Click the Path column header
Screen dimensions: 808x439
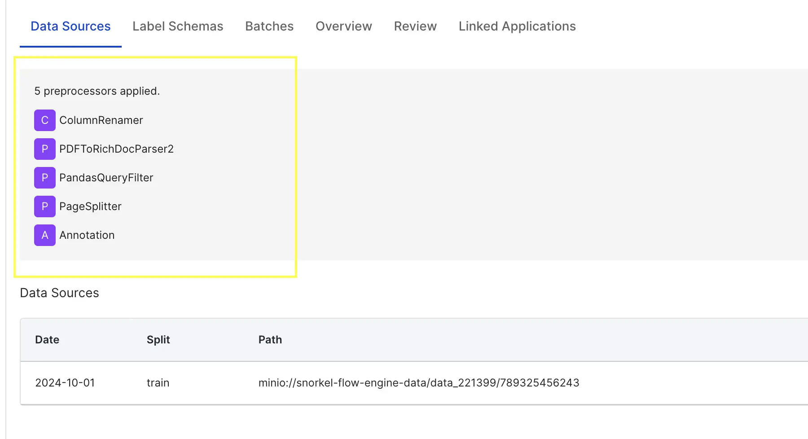[x=270, y=340]
